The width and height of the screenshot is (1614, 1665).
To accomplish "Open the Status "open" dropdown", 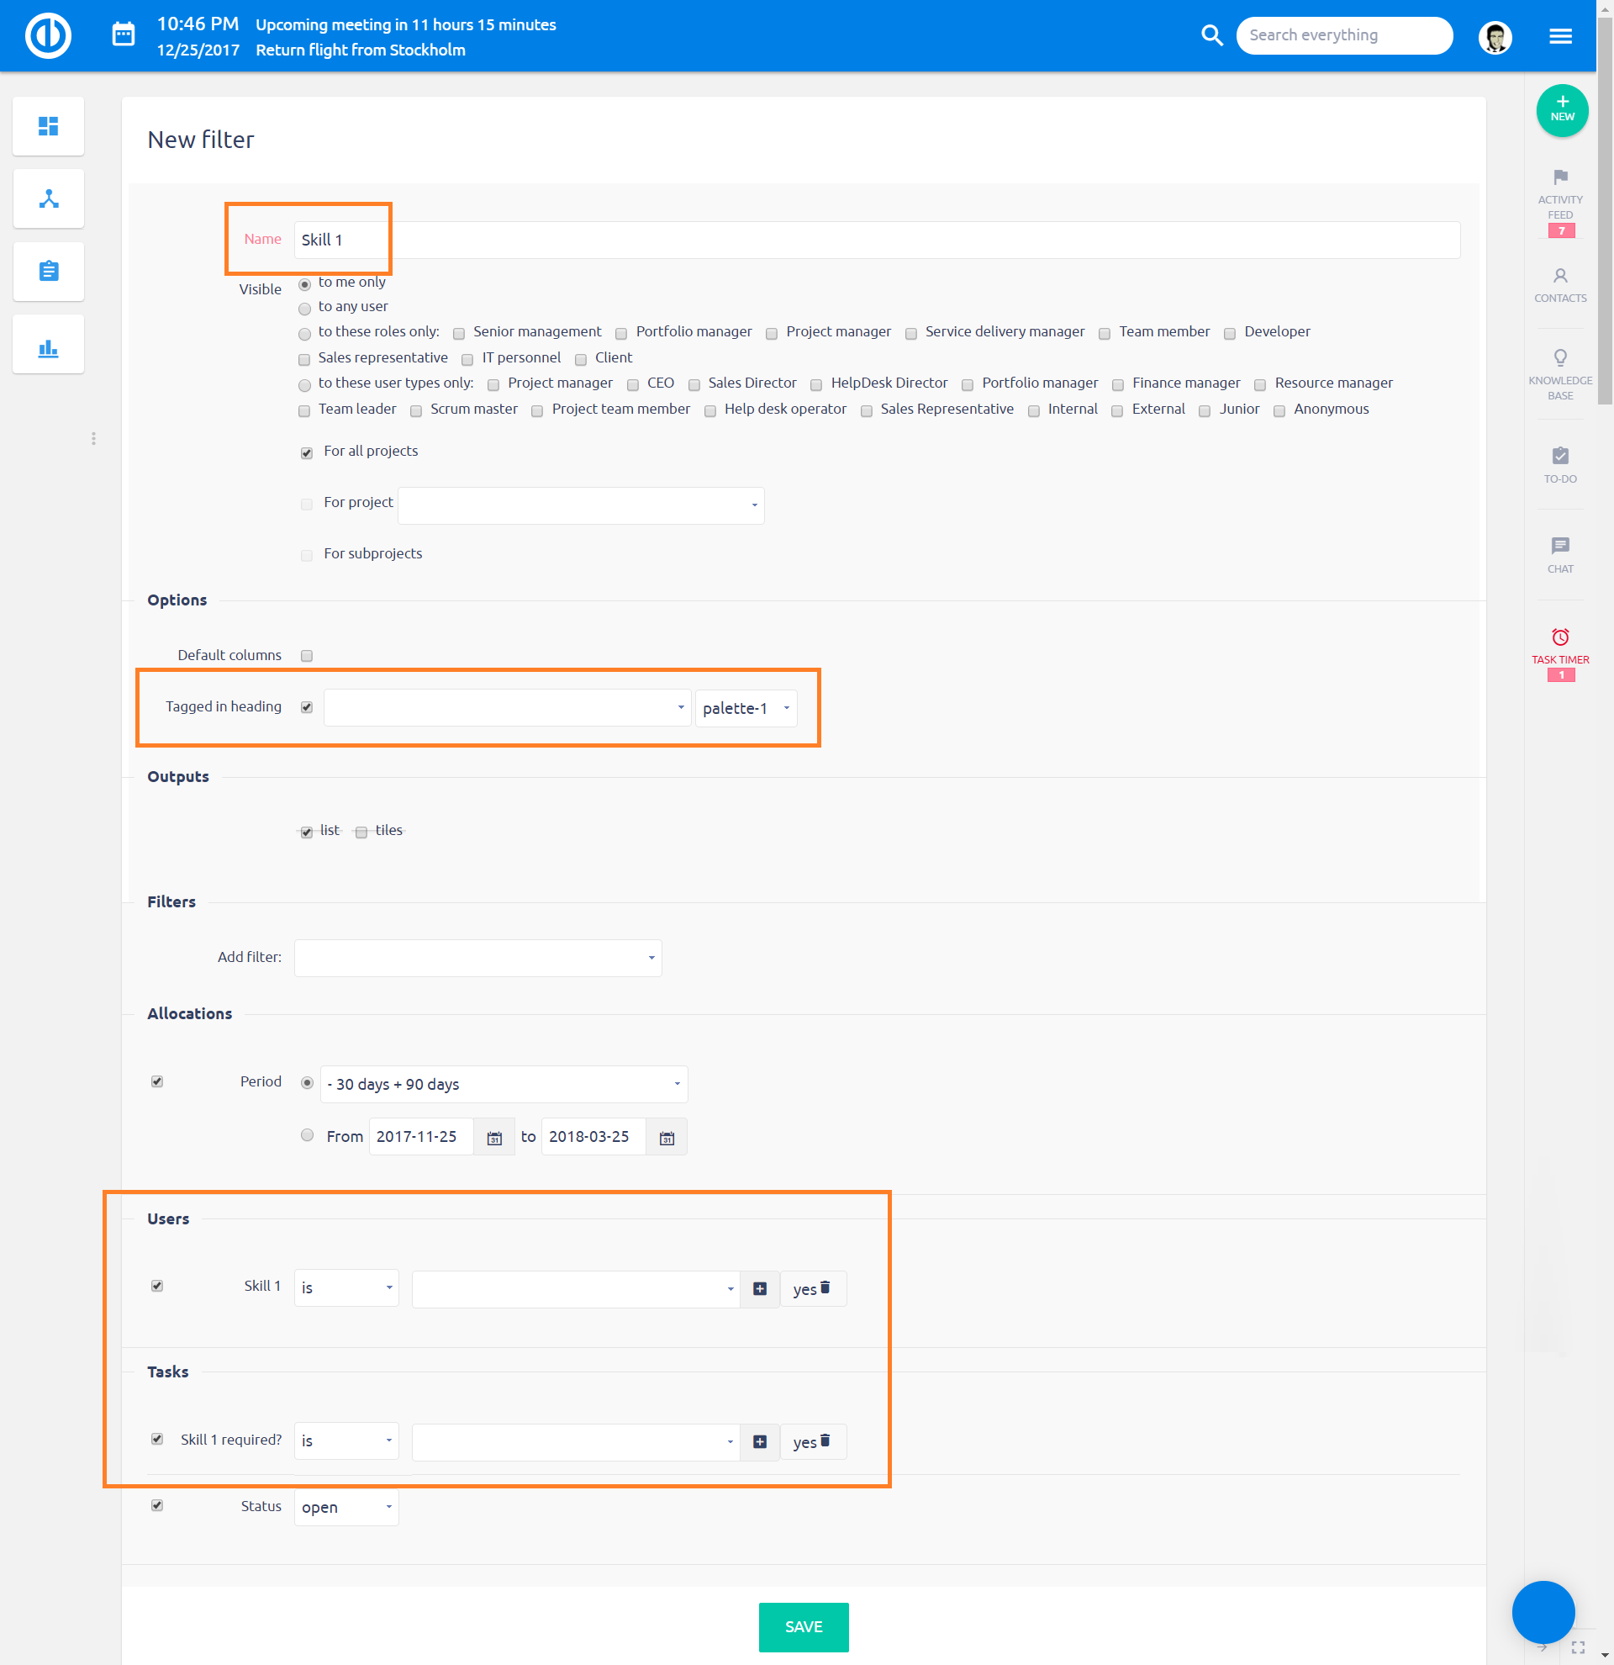I will tap(346, 1507).
